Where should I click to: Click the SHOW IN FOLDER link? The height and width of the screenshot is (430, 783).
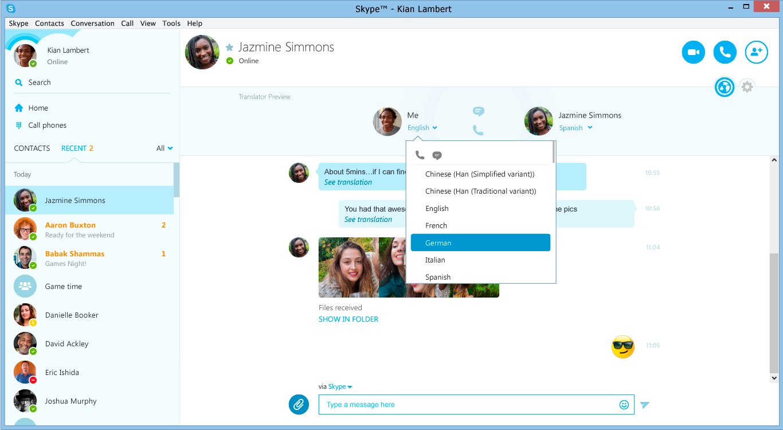(x=348, y=319)
